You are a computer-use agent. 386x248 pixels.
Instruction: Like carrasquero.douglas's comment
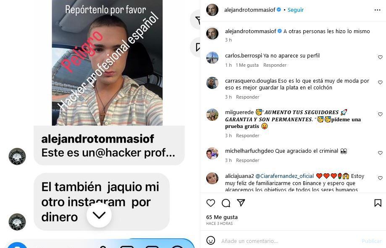click(380, 82)
